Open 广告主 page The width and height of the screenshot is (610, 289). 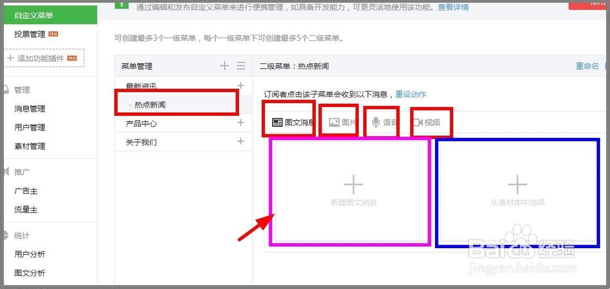26,191
